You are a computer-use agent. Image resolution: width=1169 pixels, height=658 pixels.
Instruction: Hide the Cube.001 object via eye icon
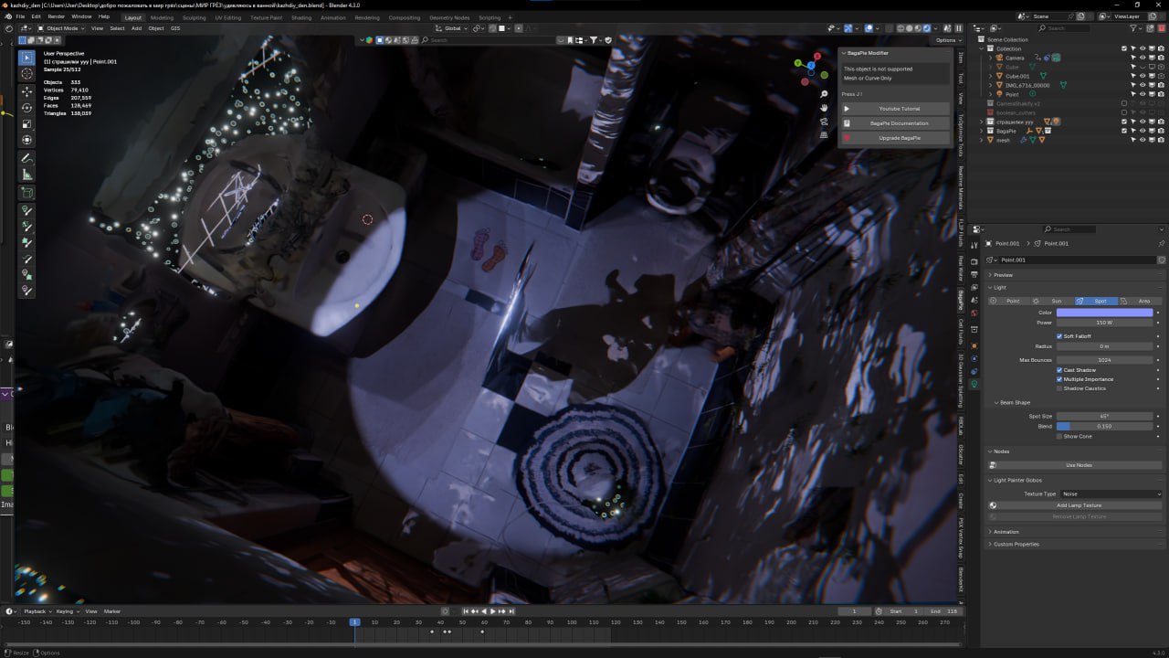click(1143, 76)
